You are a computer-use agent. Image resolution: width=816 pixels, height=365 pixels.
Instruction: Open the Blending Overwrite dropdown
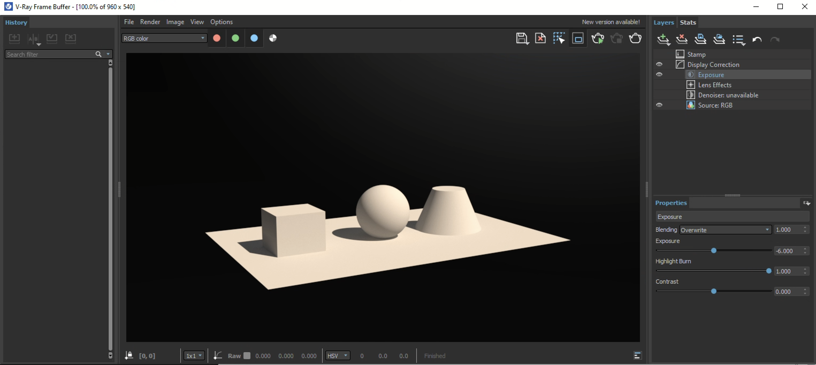pos(725,230)
